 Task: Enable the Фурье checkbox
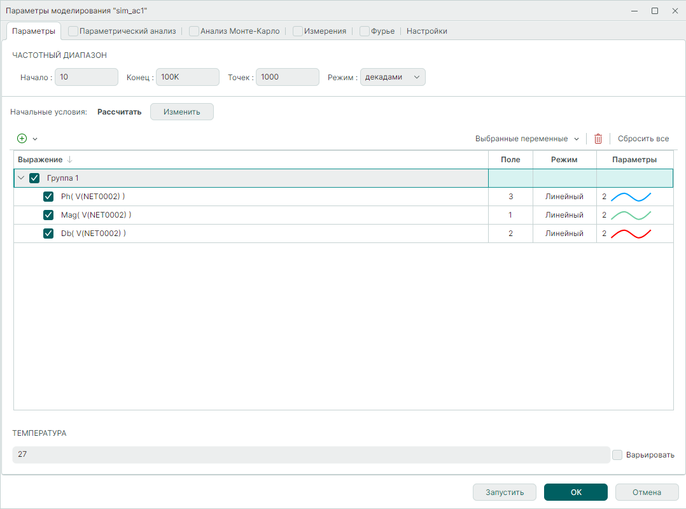[x=365, y=31]
